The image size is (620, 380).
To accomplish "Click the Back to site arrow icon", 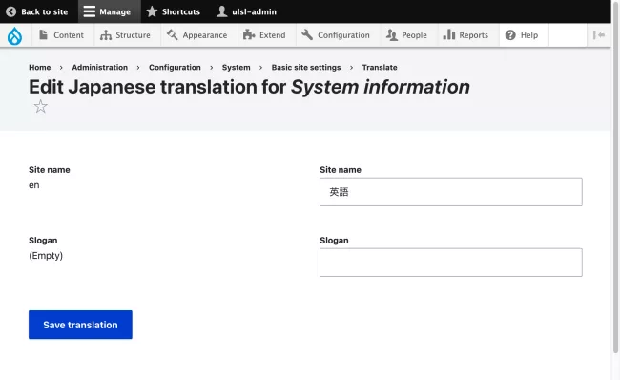I will tap(11, 11).
